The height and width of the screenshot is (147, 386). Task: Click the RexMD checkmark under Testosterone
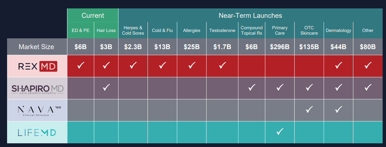[x=222, y=66]
